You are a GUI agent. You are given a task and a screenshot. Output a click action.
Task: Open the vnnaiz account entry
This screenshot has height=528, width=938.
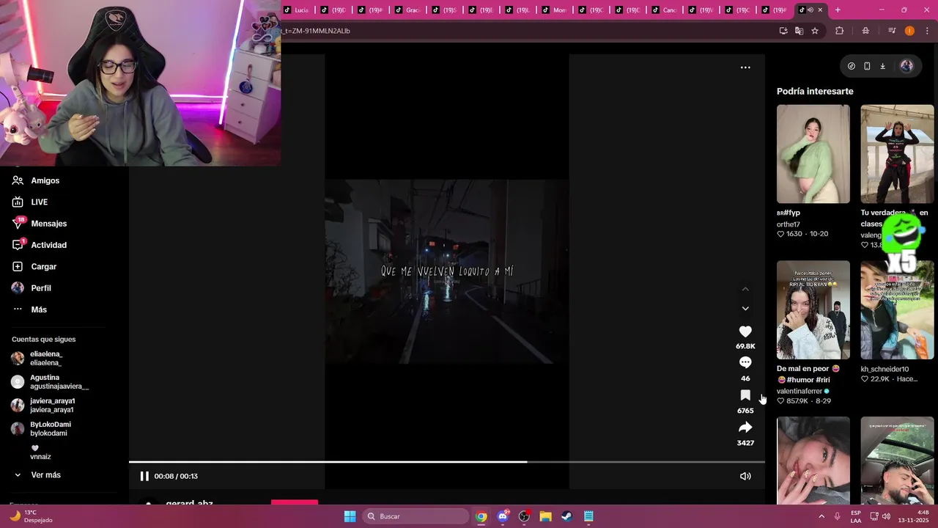click(x=40, y=452)
